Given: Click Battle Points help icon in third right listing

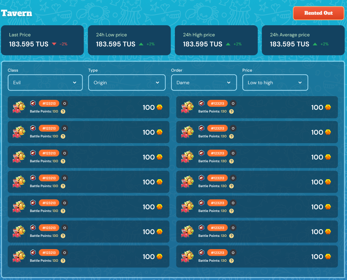Looking at the screenshot, I should coord(231,161).
